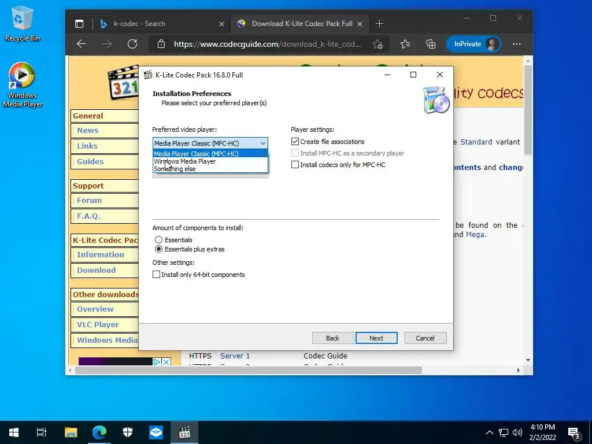The width and height of the screenshot is (592, 444).
Task: Click the site lock security icon
Action: coord(161,44)
